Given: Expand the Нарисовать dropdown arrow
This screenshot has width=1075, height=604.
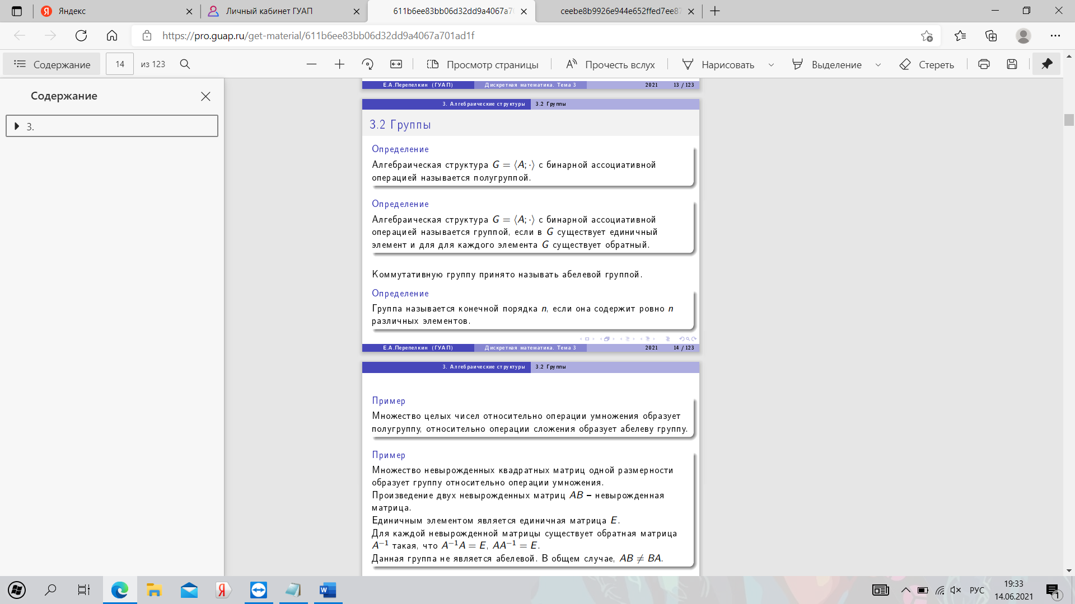Looking at the screenshot, I should click(x=771, y=65).
